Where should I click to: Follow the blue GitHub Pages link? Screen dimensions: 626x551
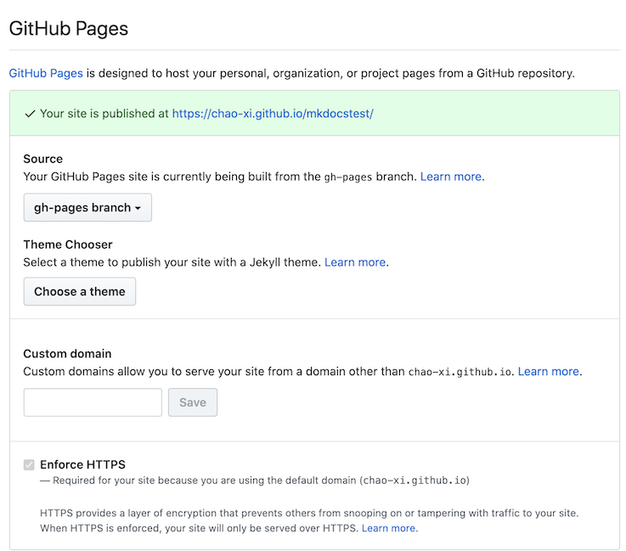tap(46, 73)
